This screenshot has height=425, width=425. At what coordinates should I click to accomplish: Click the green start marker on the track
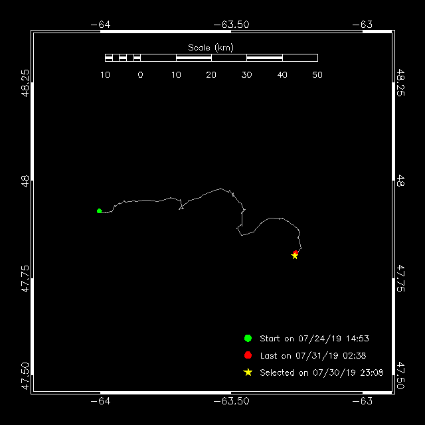(x=99, y=211)
